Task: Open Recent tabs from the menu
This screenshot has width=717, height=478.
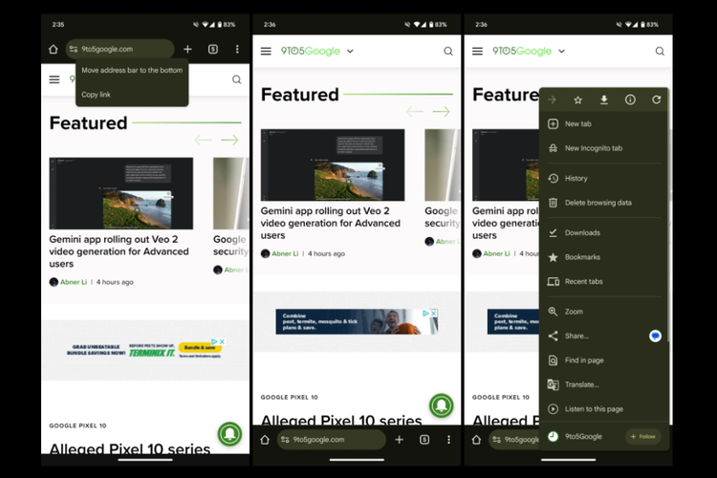Action: tap(603, 282)
